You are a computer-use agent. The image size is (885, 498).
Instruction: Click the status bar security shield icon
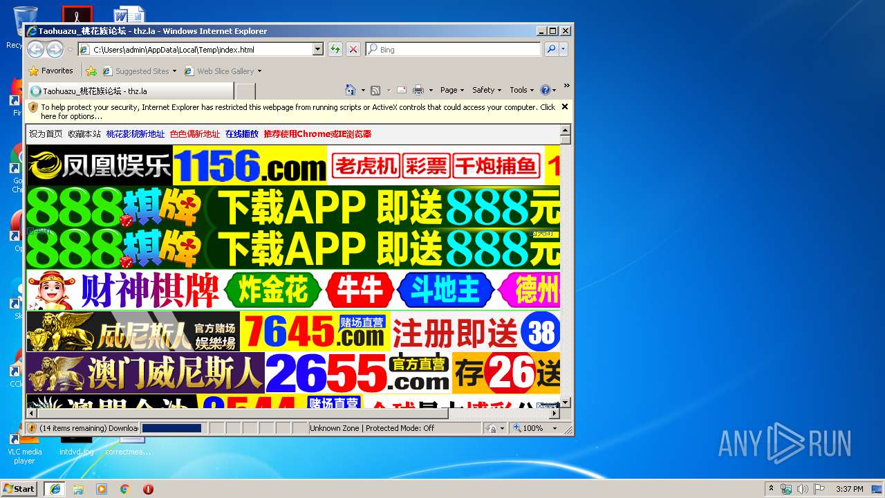point(32,428)
